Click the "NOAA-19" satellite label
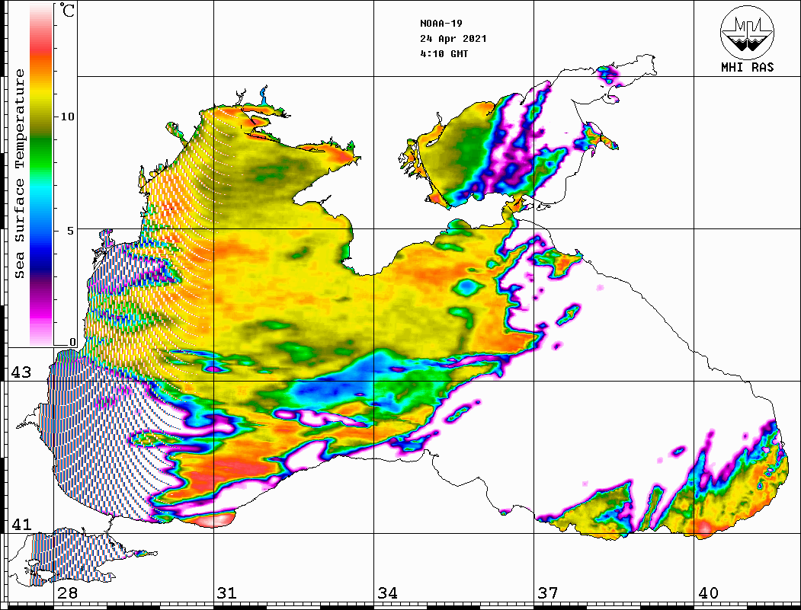801x610 pixels. pyautogui.click(x=441, y=24)
